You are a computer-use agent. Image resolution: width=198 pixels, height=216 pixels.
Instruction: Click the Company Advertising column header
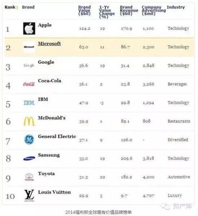154,10
